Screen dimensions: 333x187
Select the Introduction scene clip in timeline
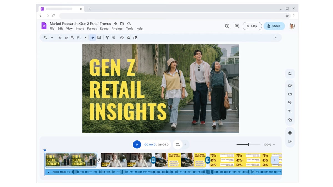126,160
